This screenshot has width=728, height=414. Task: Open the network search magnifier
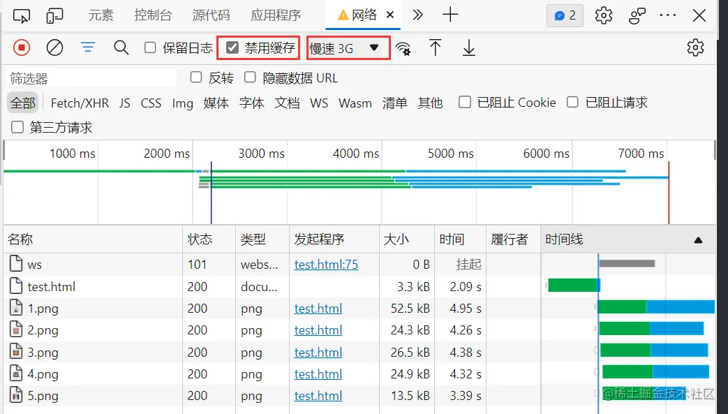coord(121,47)
